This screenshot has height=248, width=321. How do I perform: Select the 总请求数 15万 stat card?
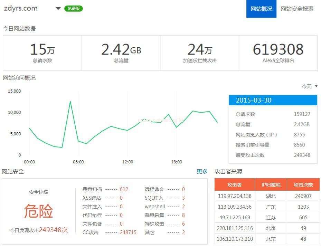[42, 53]
